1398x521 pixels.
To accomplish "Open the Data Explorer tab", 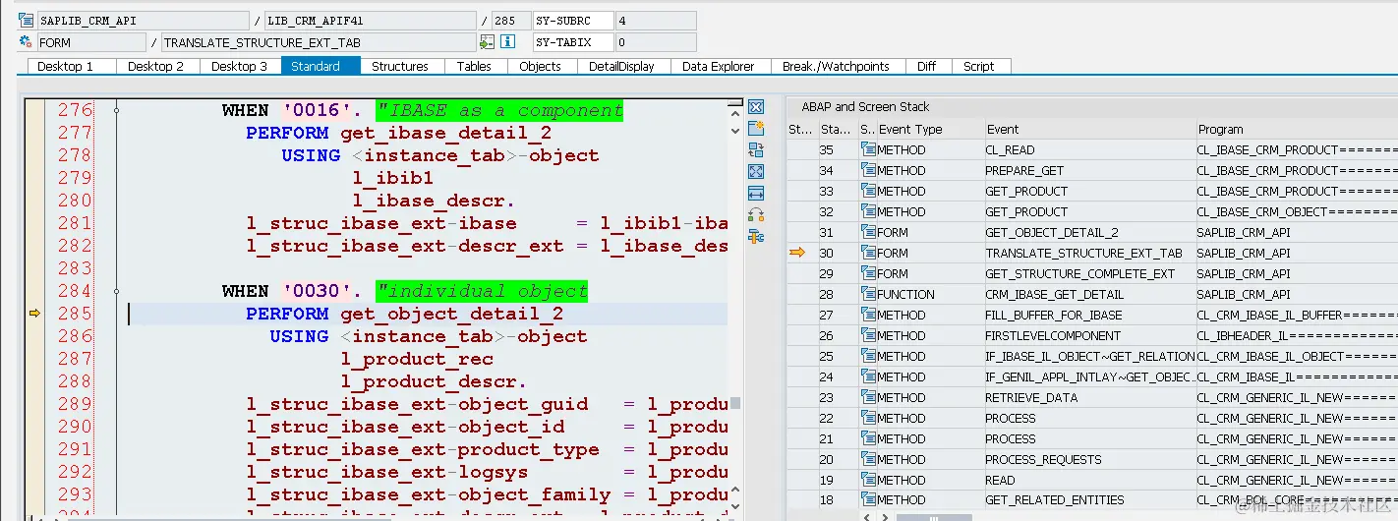I will pos(719,66).
